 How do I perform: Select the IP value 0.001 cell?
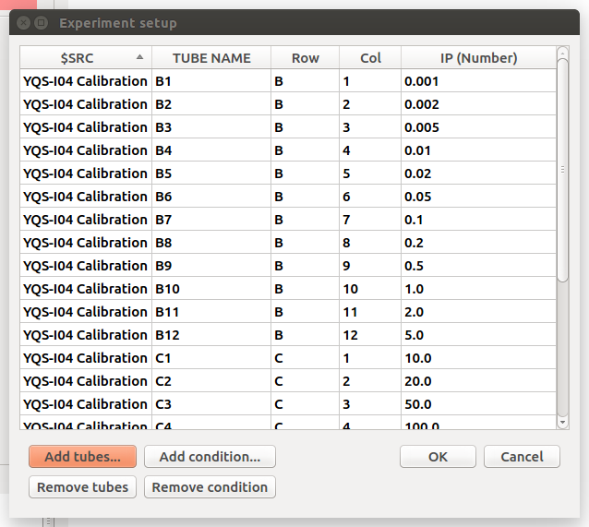tap(478, 81)
